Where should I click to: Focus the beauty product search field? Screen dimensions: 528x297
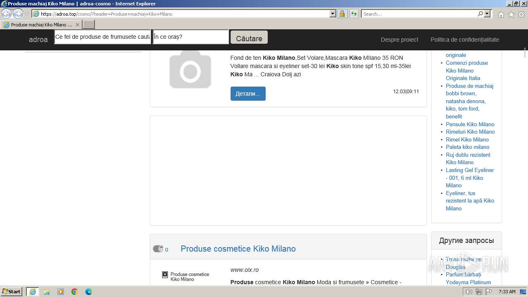tap(103, 37)
